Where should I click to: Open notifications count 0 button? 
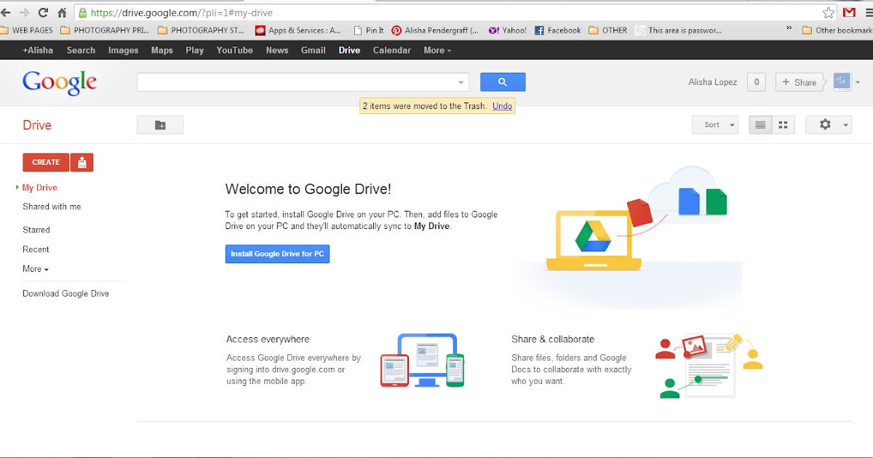pyautogui.click(x=756, y=82)
